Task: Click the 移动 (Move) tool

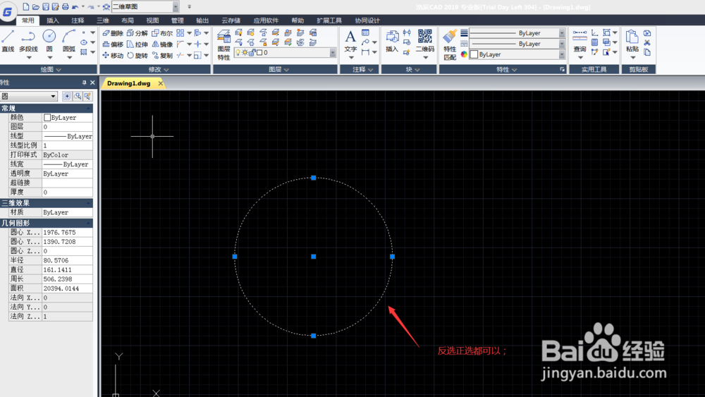Action: [112, 55]
